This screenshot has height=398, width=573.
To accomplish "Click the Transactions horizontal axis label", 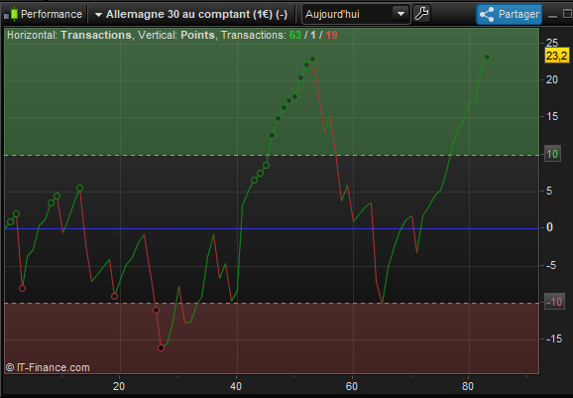I will pyautogui.click(x=96, y=35).
